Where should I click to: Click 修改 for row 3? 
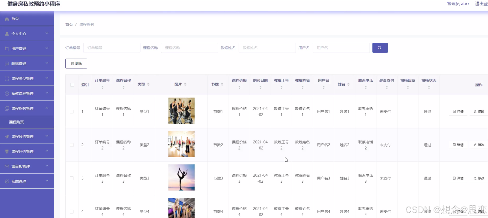point(479,178)
